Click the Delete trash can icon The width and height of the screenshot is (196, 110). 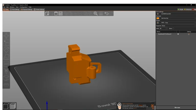pyautogui.click(x=56, y=13)
